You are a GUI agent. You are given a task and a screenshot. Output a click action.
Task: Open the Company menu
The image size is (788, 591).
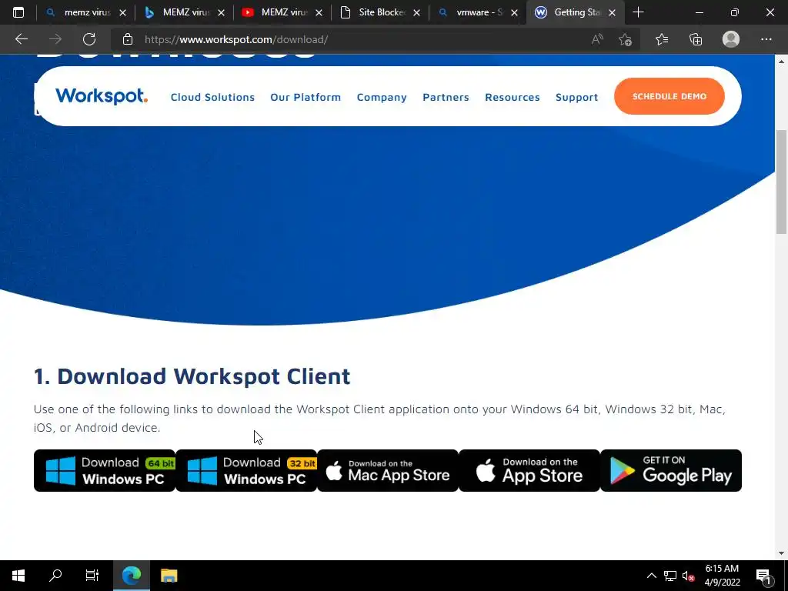click(382, 97)
